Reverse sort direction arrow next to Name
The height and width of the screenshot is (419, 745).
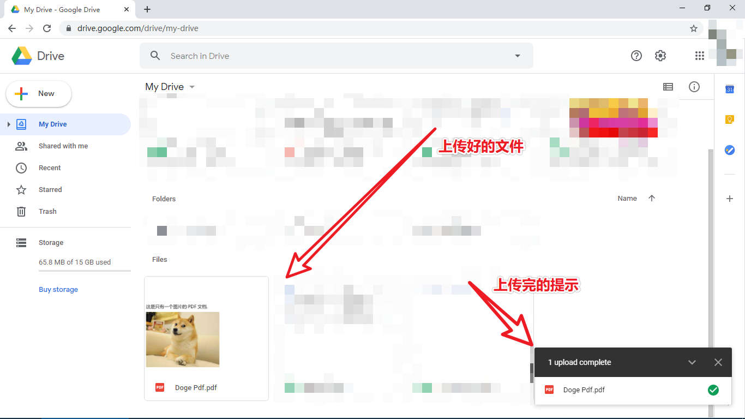pyautogui.click(x=652, y=199)
